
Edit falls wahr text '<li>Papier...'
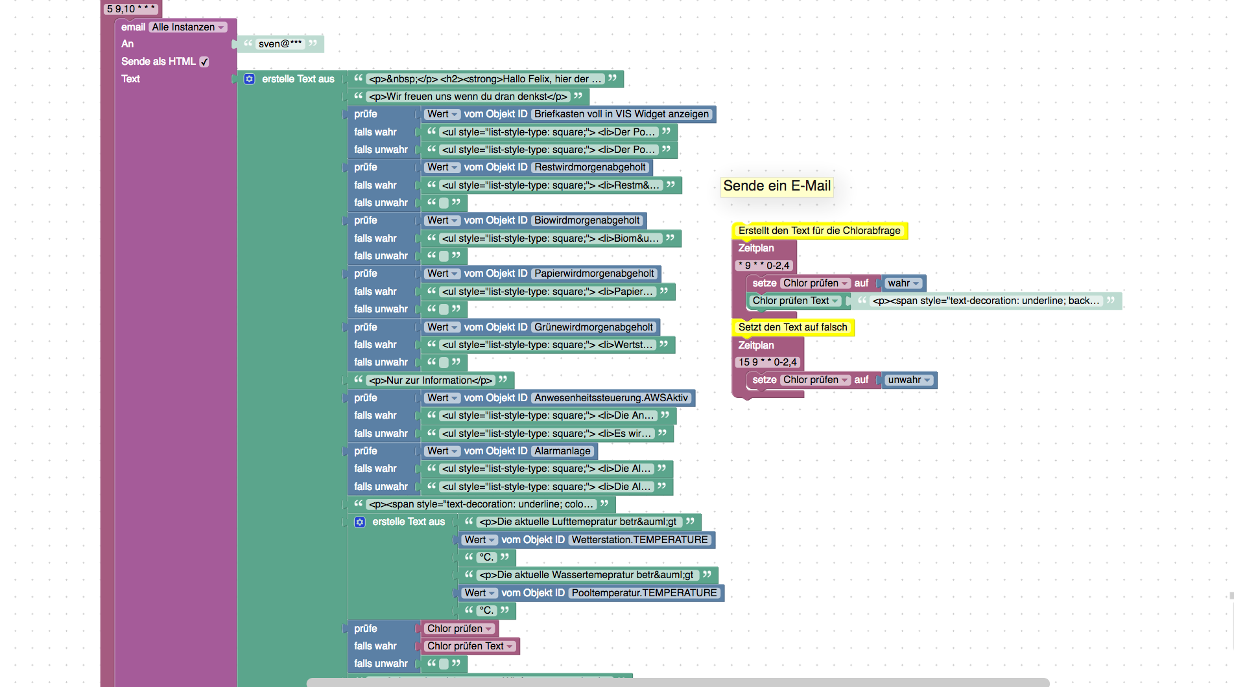click(x=547, y=292)
